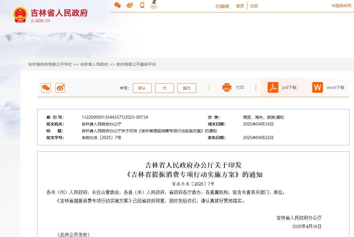
Task: Click the printer icon next to 打印
Action: tap(227, 87)
